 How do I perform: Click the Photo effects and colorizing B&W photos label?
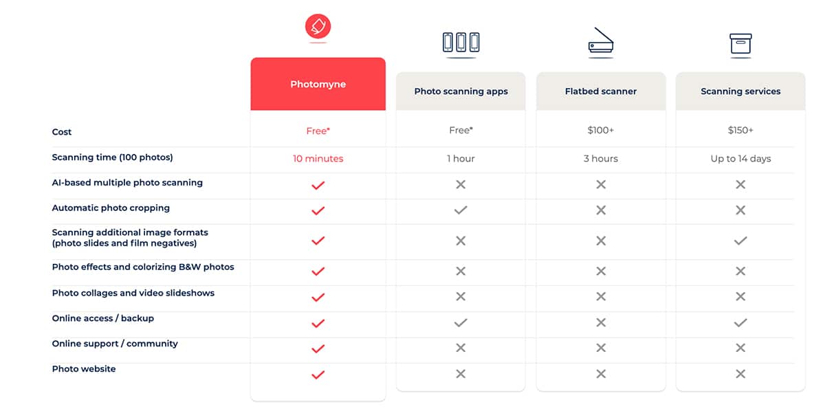[143, 267]
